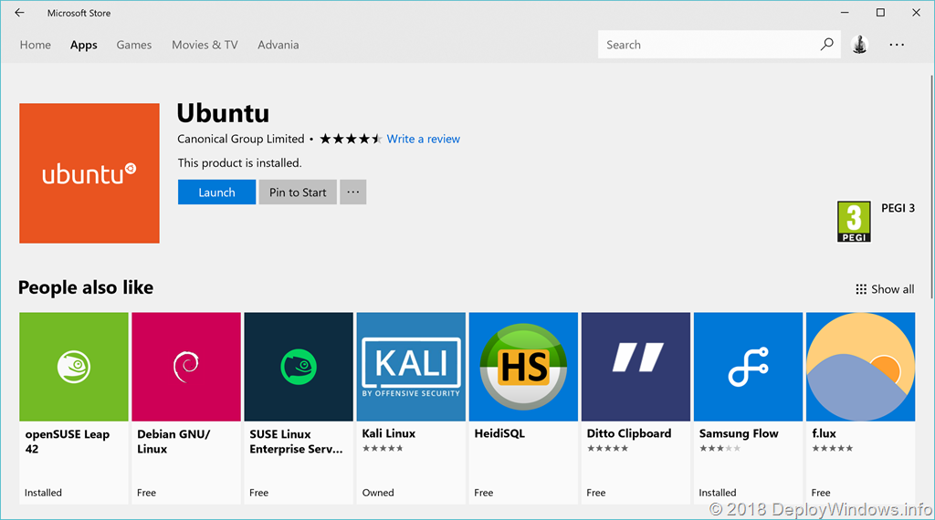Open the store's top-right ellipsis menu
The width and height of the screenshot is (935, 520).
pyautogui.click(x=896, y=44)
